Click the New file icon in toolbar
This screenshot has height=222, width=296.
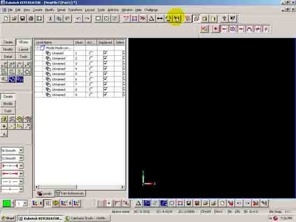coord(6,19)
